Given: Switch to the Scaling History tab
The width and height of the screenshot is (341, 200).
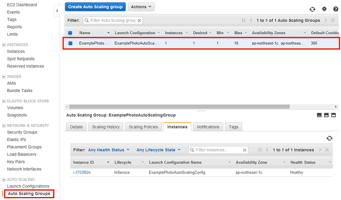Looking at the screenshot, I should coord(105,127).
